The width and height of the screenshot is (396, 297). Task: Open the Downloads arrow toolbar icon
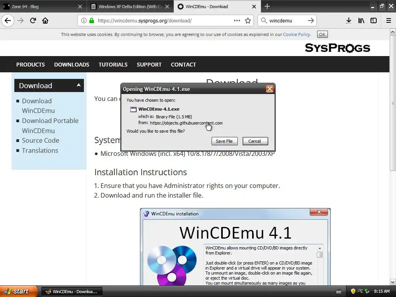pos(349,20)
